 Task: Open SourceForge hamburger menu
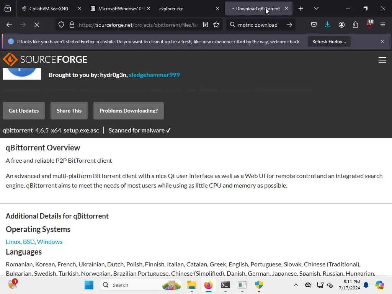382,60
